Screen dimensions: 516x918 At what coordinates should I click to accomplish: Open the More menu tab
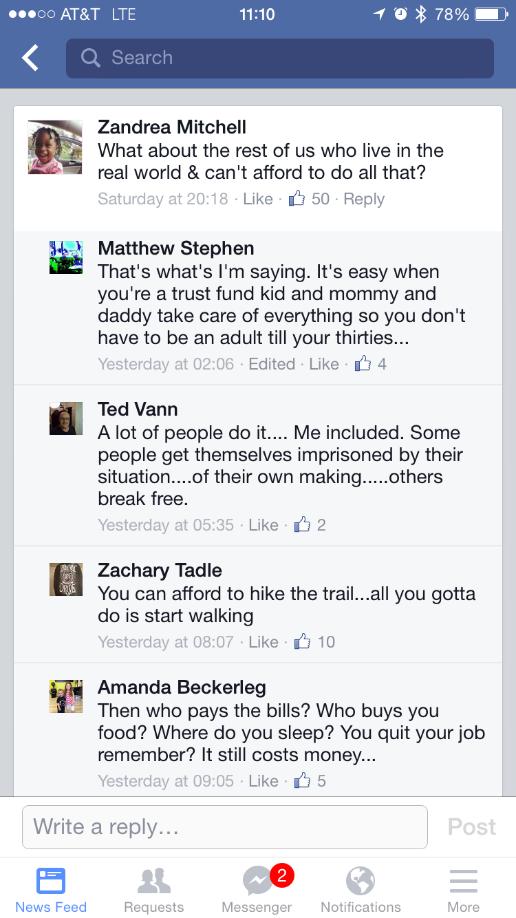464,888
